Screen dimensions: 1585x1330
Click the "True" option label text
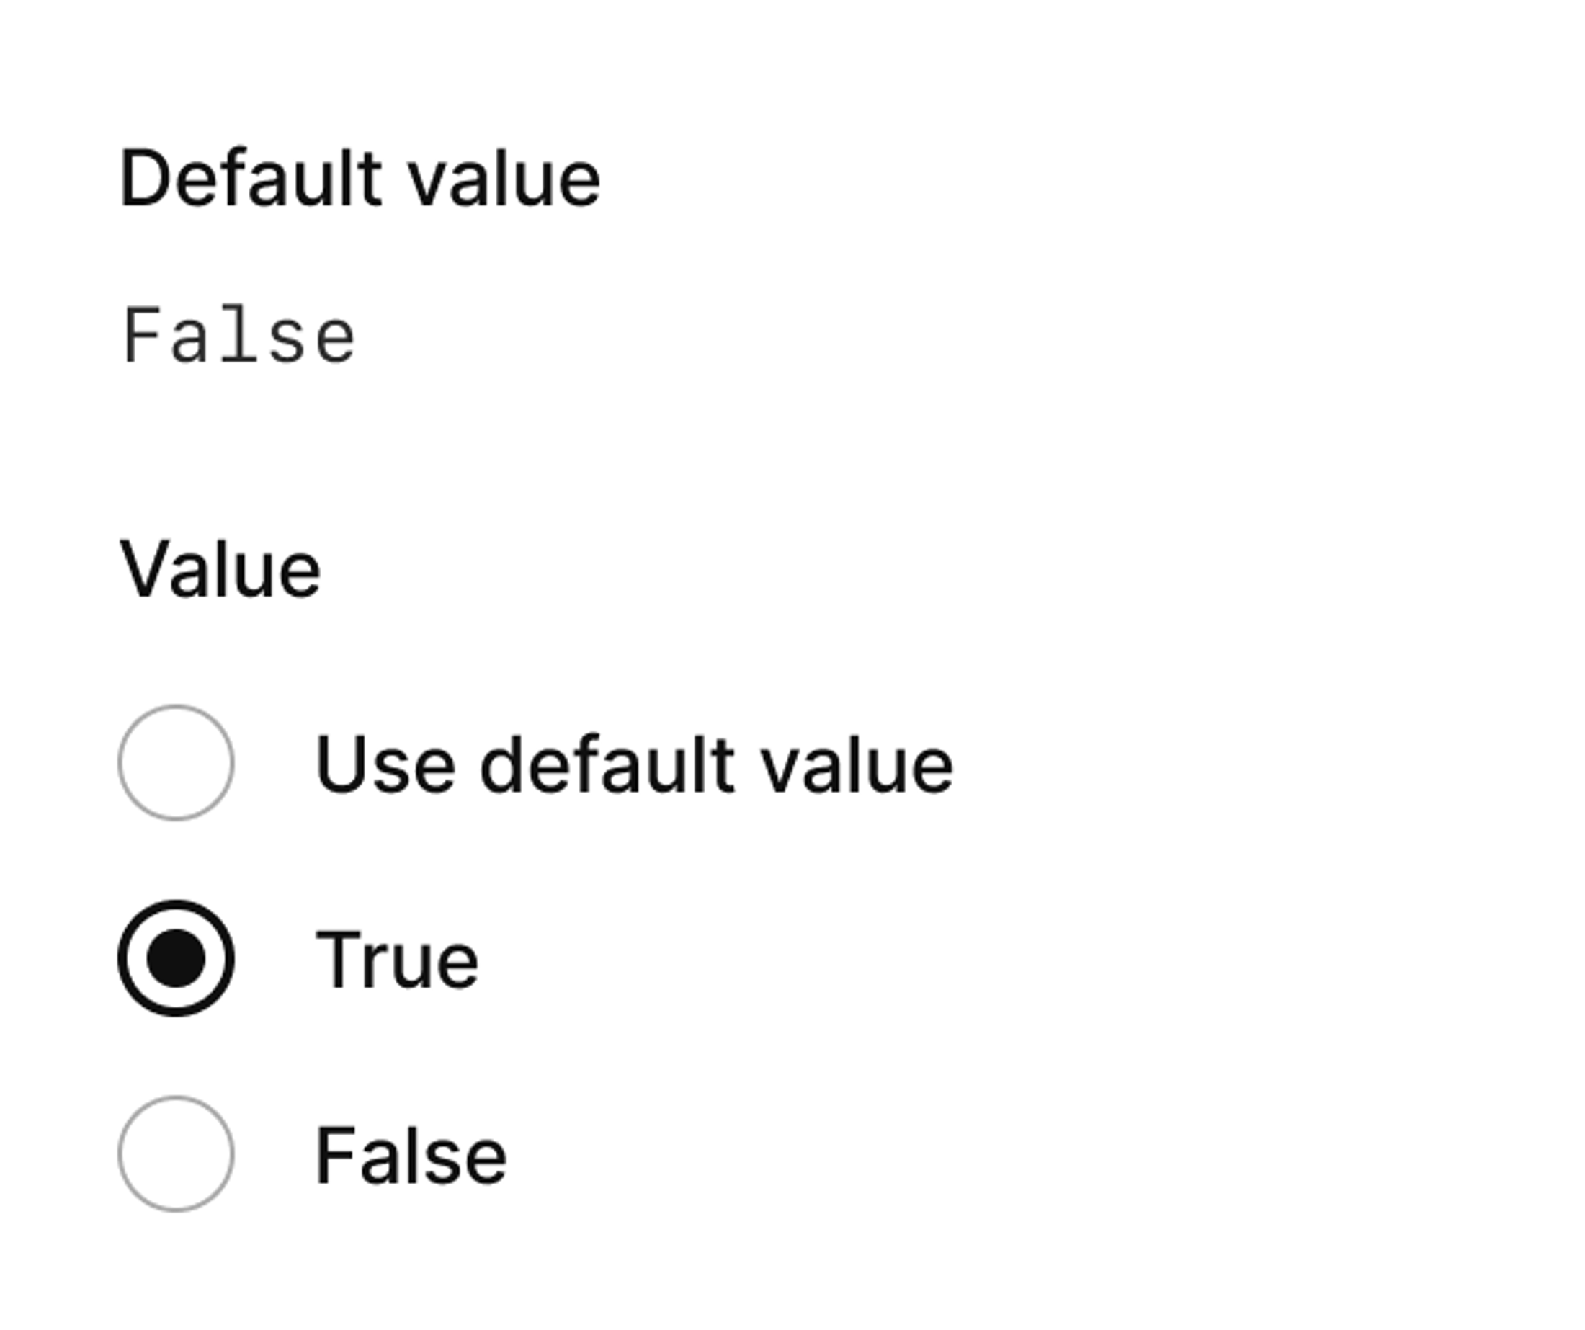tap(396, 960)
